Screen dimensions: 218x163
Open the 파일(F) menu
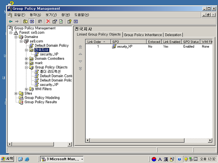coord(20,15)
